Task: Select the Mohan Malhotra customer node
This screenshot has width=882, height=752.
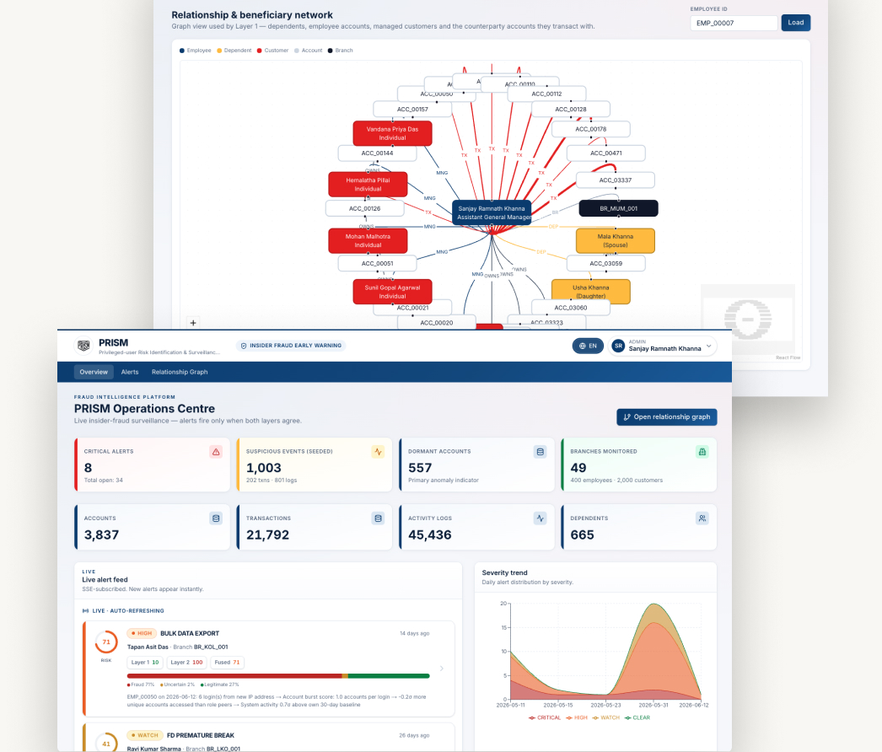Action: tap(368, 241)
